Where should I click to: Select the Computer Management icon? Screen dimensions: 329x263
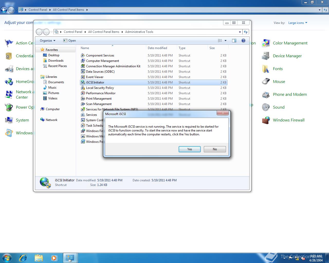pos(83,61)
